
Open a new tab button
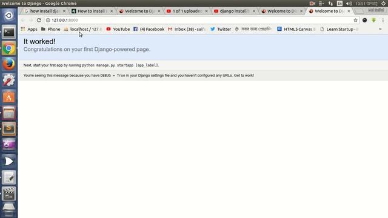point(359,11)
